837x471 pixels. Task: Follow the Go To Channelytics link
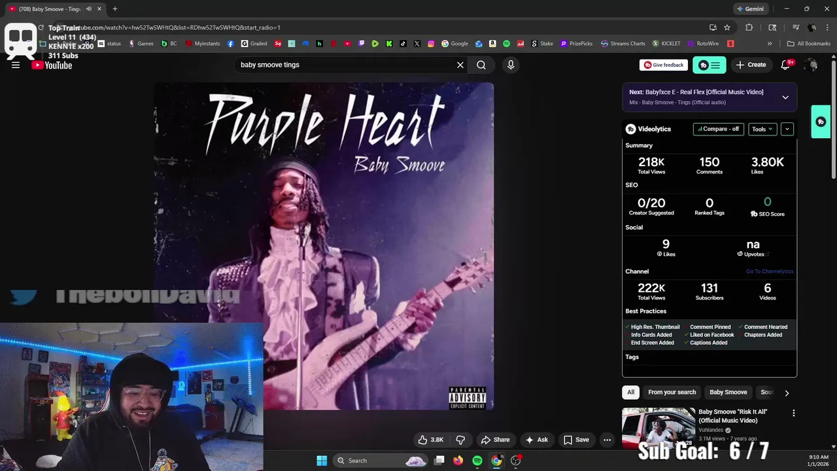(770, 271)
